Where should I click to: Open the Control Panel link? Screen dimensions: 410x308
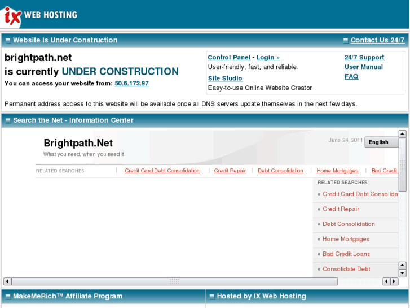tap(229, 58)
